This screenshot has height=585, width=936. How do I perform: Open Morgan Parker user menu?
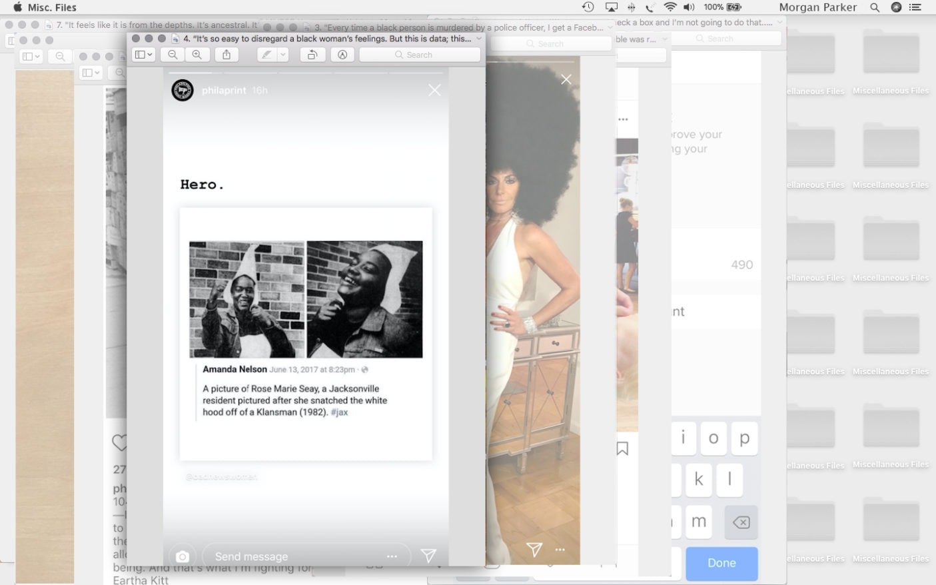point(818,7)
